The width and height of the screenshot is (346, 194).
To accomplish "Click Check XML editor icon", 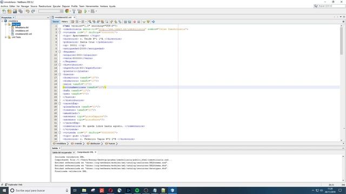I will [144, 22].
